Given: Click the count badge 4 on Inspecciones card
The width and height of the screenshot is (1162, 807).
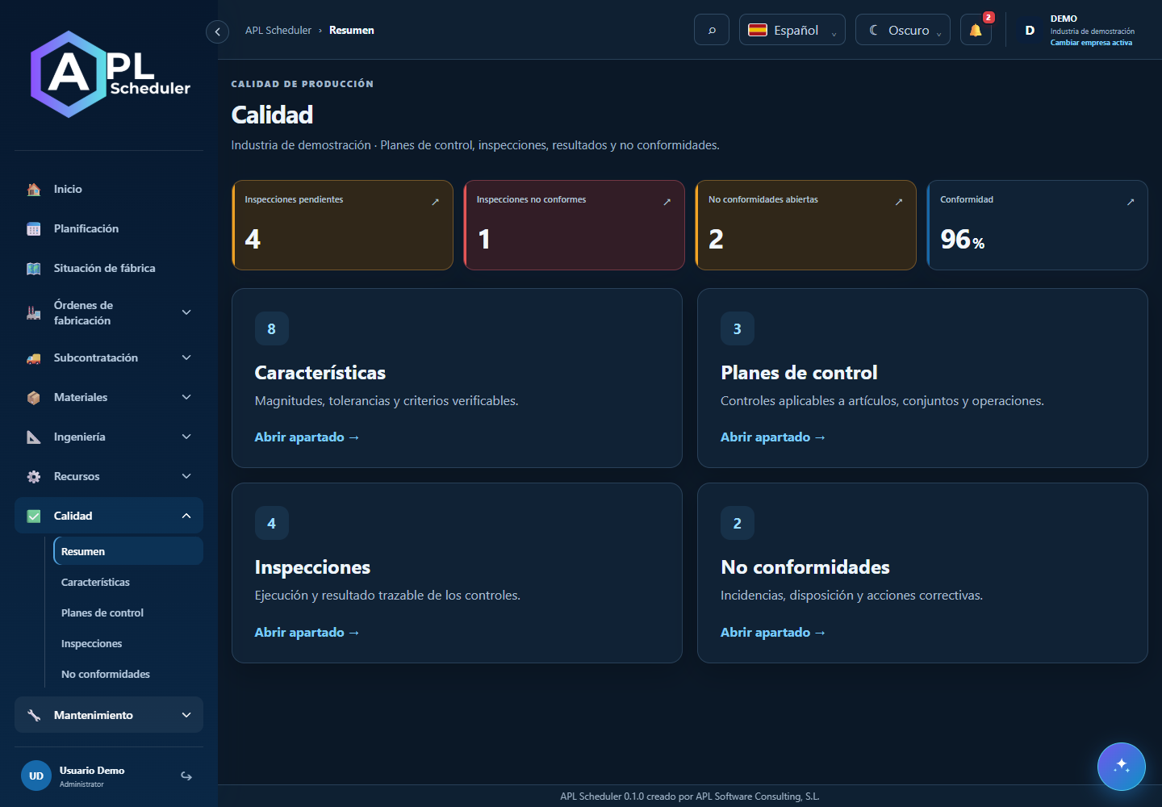Looking at the screenshot, I should 272,523.
